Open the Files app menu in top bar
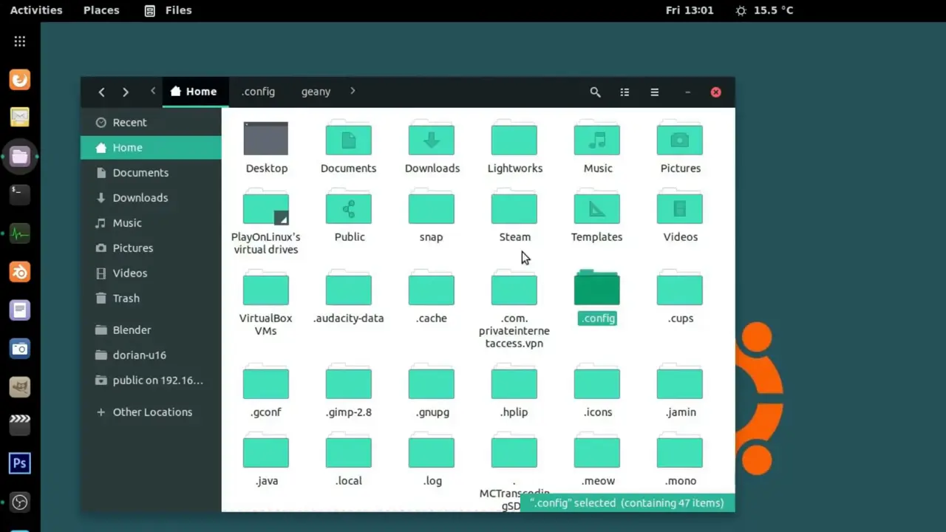Image resolution: width=946 pixels, height=532 pixels. (x=169, y=10)
